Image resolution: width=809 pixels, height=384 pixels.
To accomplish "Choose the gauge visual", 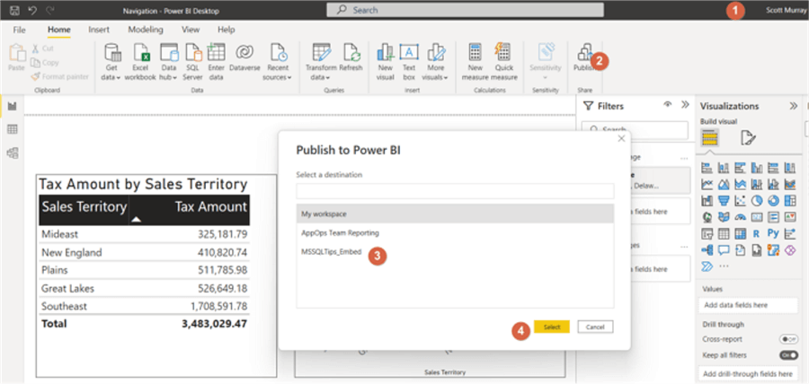I will click(x=741, y=217).
